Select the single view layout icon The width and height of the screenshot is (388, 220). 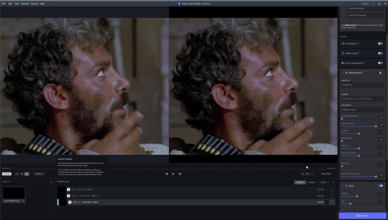pos(17,174)
